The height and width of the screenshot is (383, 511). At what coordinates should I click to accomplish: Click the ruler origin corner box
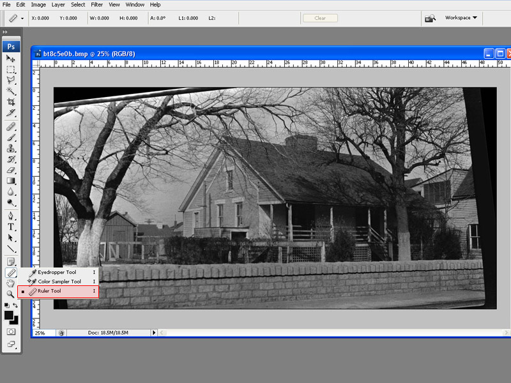pos(36,63)
